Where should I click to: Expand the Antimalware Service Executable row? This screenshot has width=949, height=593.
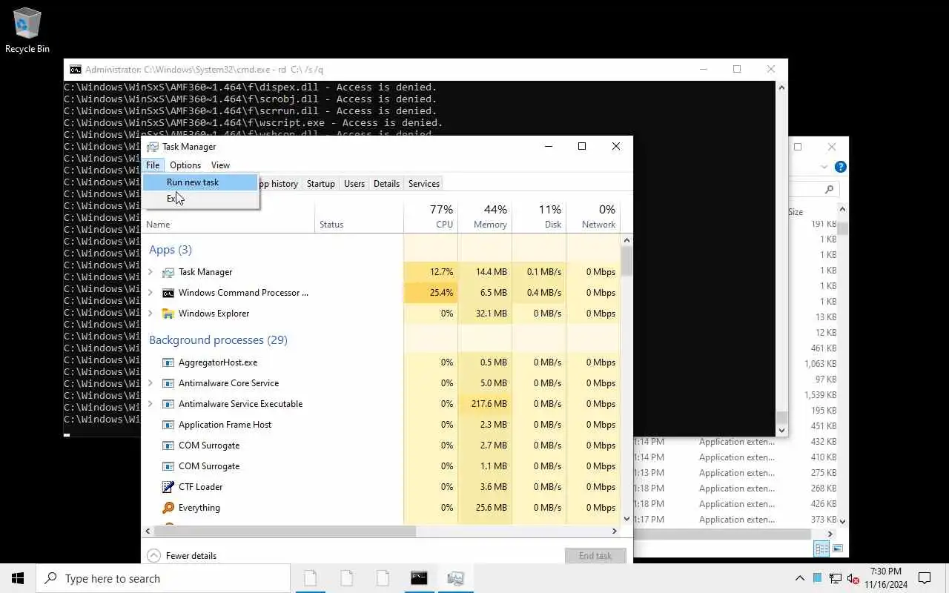tap(151, 404)
